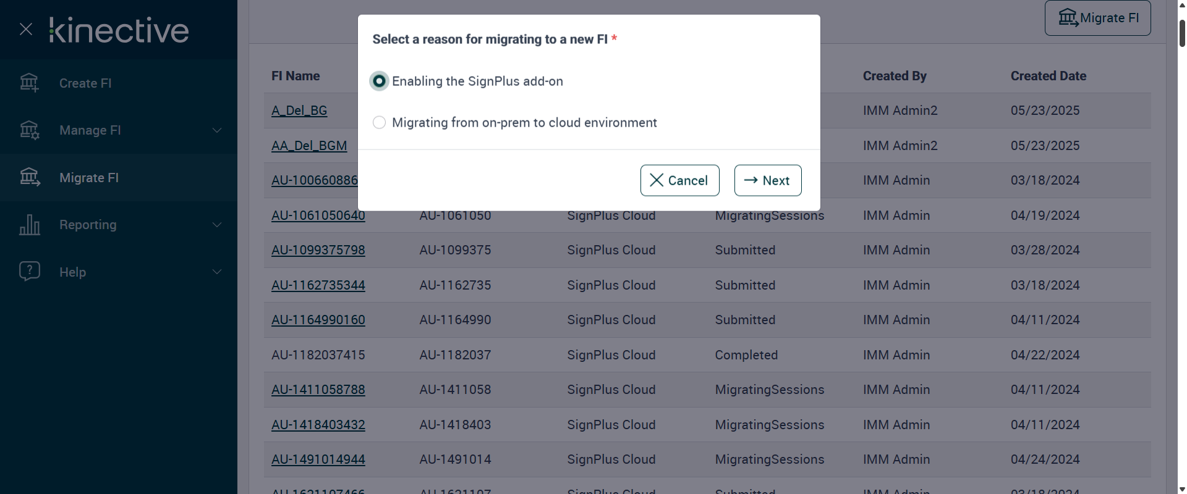Click the page vertical scrollbar
Viewport: 1187px width, 494px height.
(x=1181, y=33)
